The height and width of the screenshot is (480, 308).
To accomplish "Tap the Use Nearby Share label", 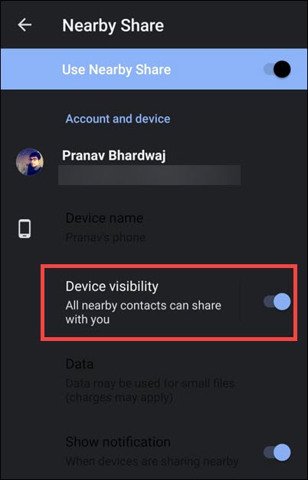I will (116, 69).
